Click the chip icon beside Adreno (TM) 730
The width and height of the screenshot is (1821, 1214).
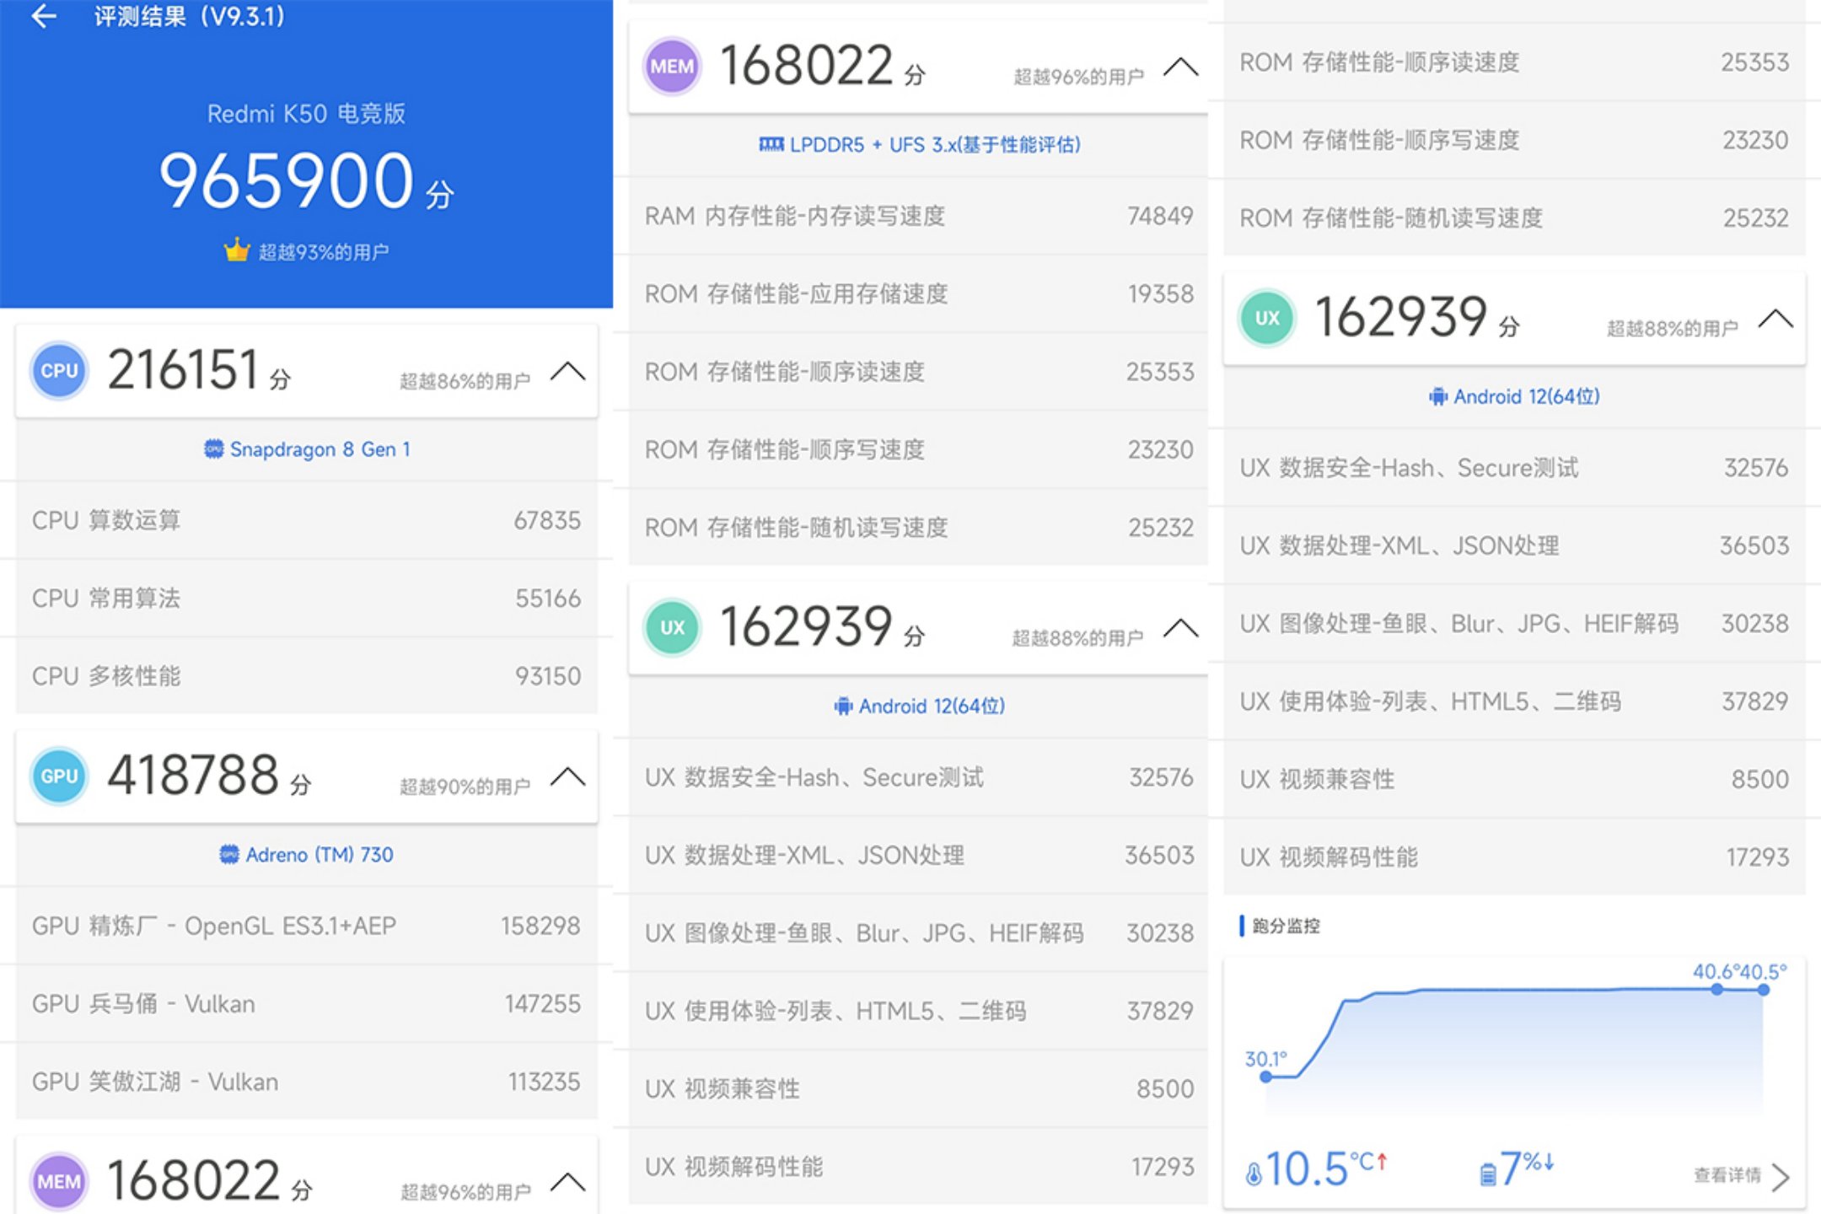[228, 854]
